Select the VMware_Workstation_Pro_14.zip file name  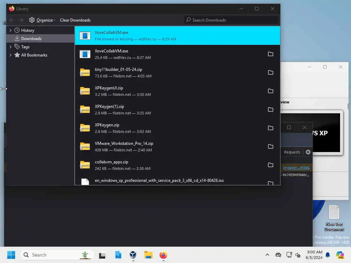124,143
